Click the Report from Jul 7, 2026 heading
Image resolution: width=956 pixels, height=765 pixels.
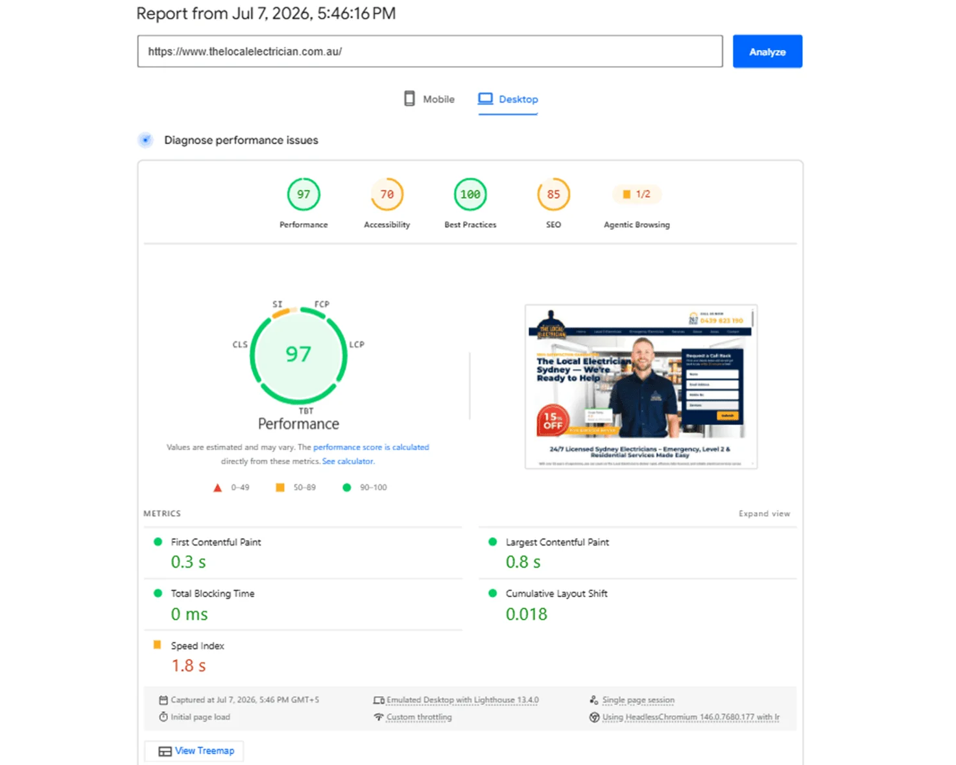click(266, 14)
